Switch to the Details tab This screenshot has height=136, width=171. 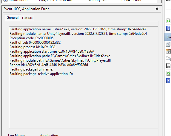pos(27,18)
